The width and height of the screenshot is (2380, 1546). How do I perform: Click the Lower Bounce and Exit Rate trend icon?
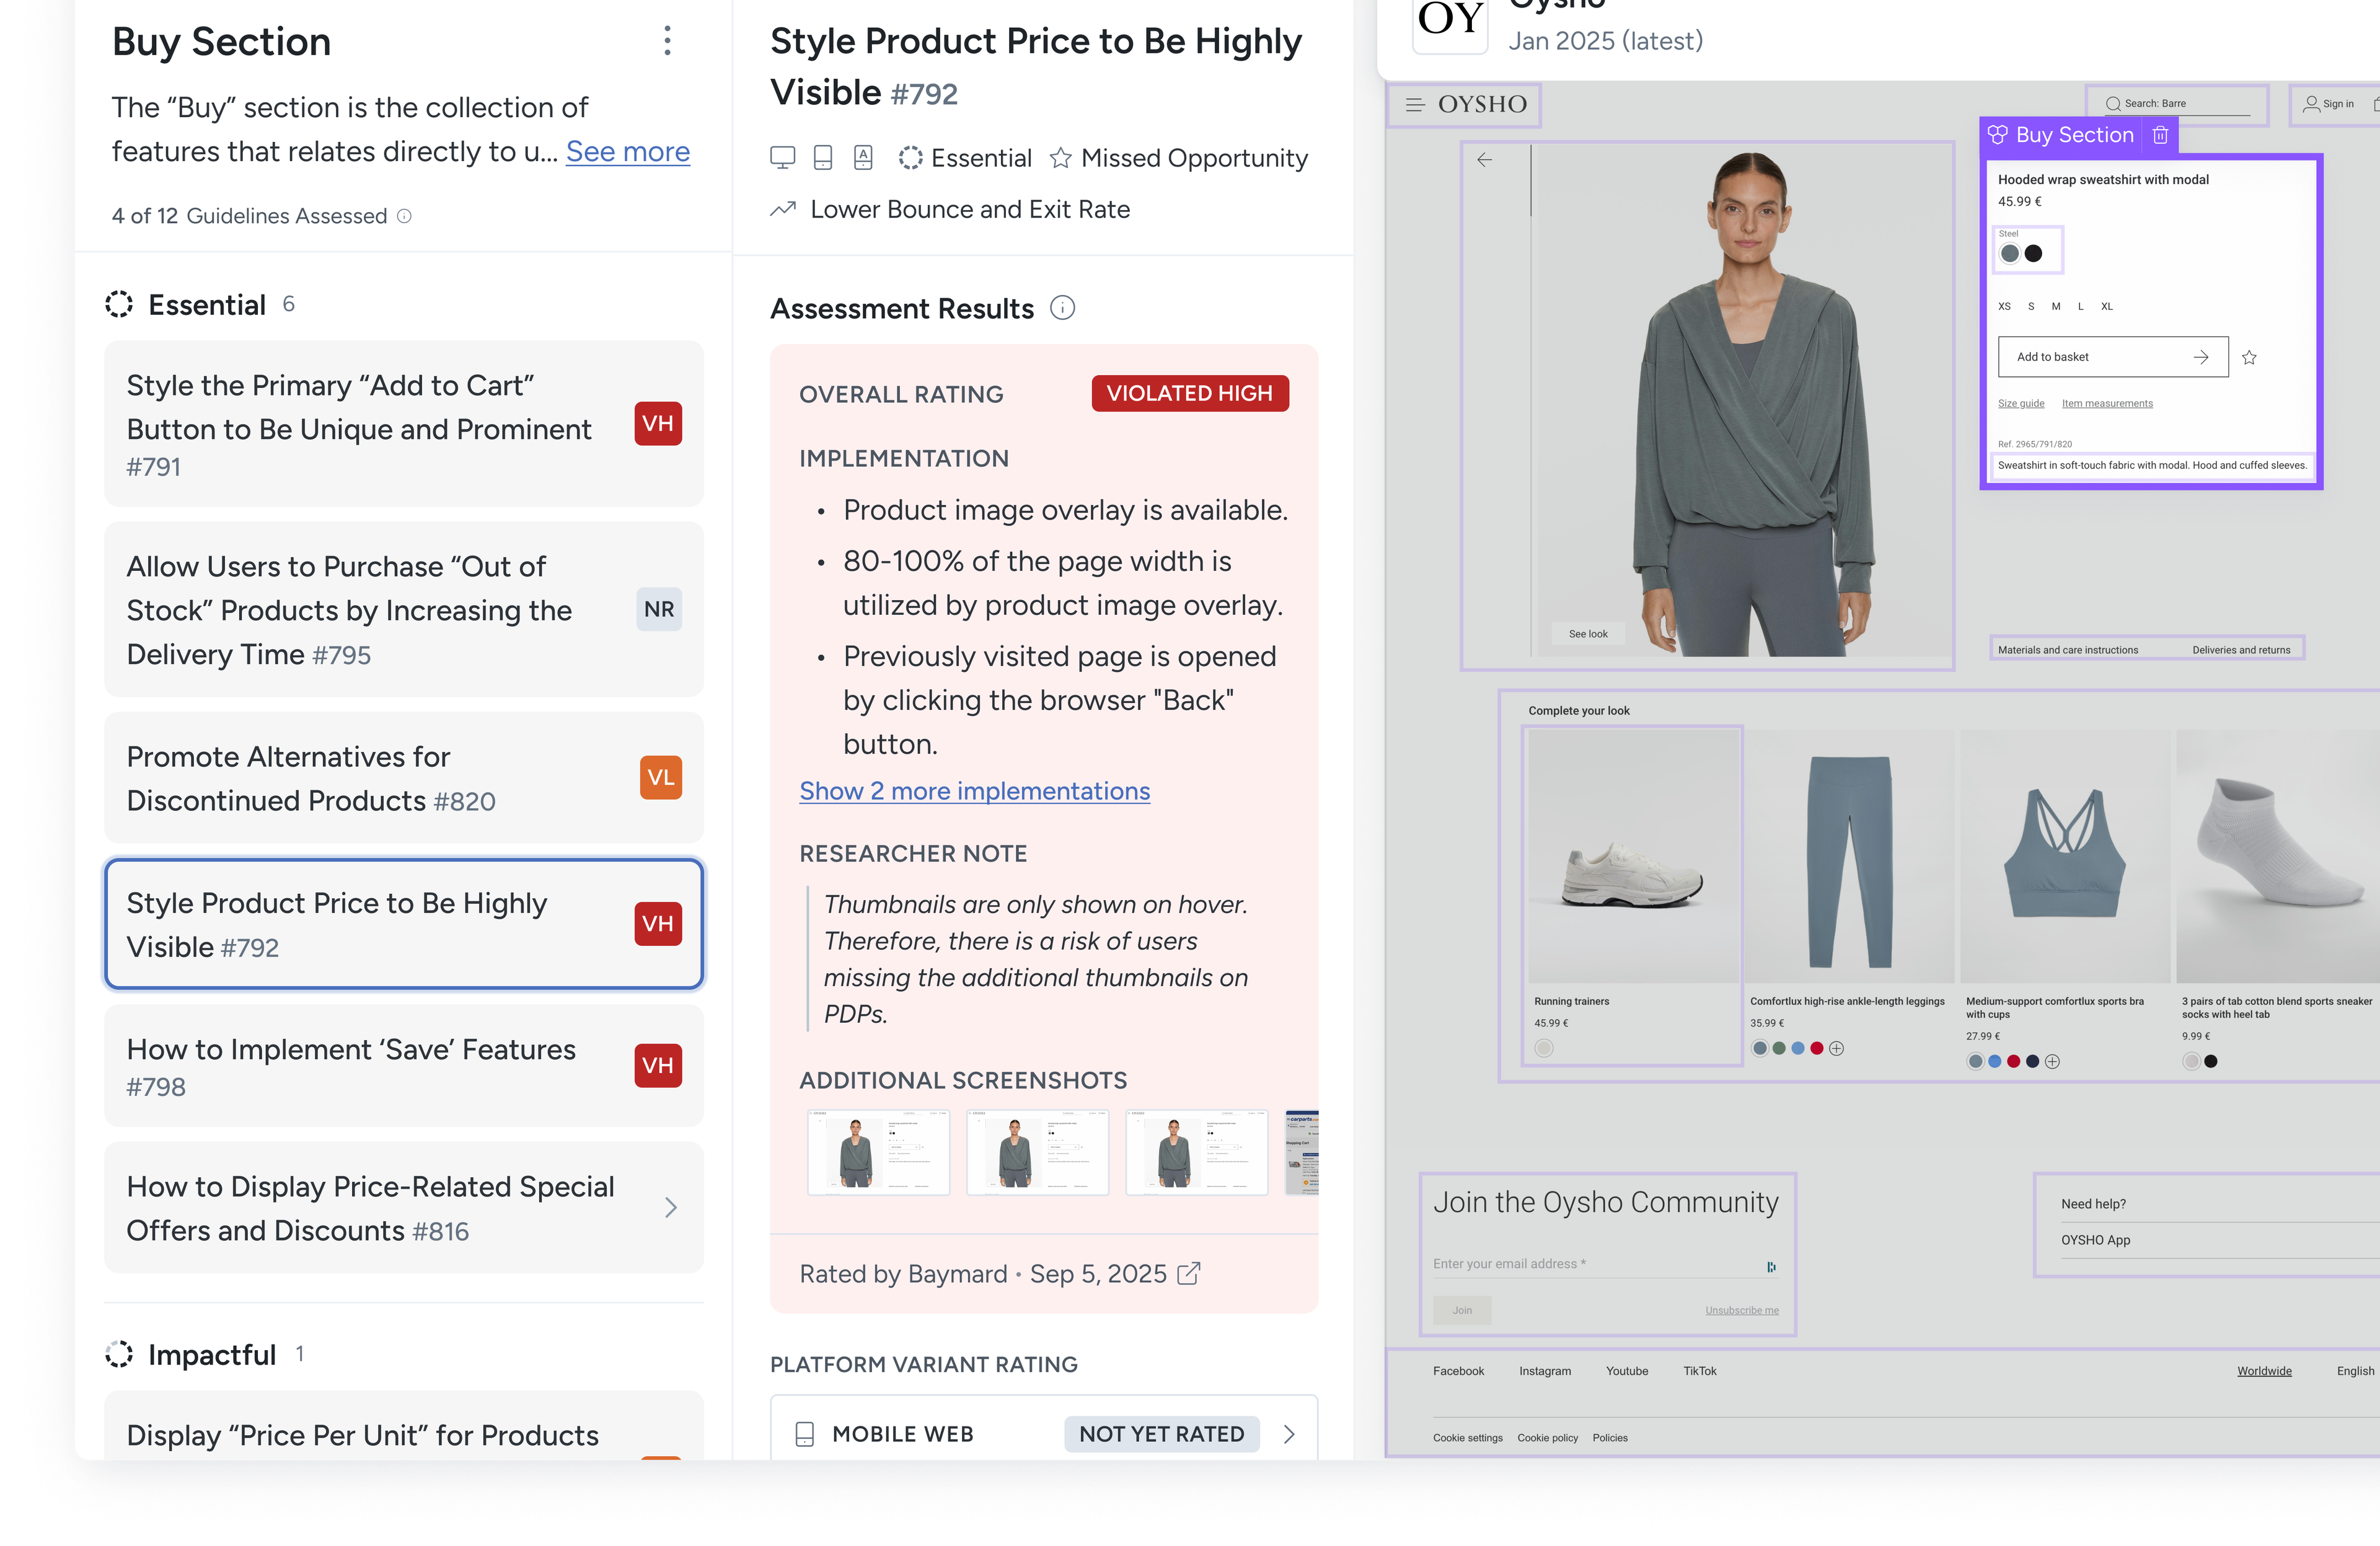tap(783, 209)
